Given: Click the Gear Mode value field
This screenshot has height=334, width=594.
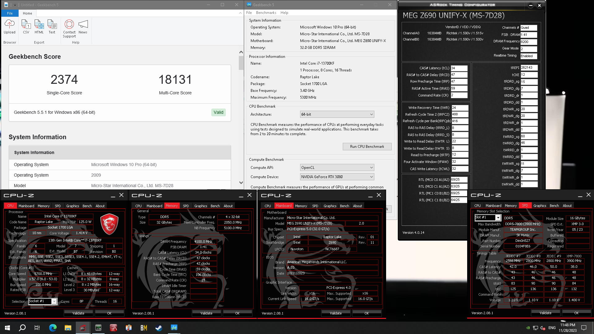Looking at the screenshot, I should (x=529, y=49).
